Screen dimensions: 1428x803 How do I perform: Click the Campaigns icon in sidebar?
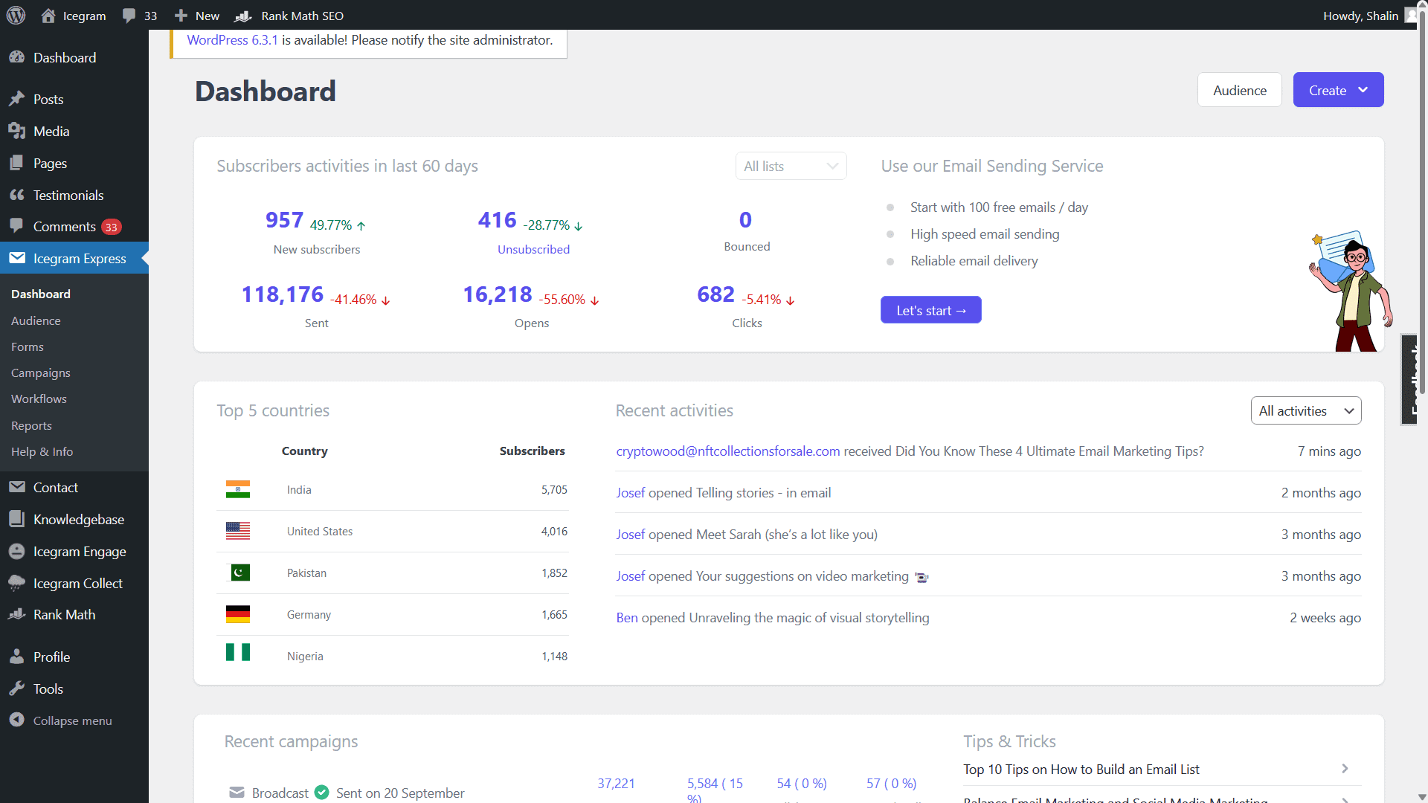[x=40, y=373]
